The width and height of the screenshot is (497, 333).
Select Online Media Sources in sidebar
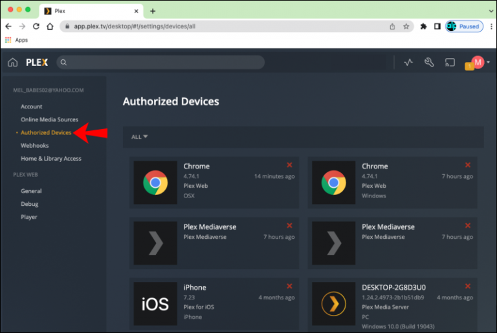(49, 119)
